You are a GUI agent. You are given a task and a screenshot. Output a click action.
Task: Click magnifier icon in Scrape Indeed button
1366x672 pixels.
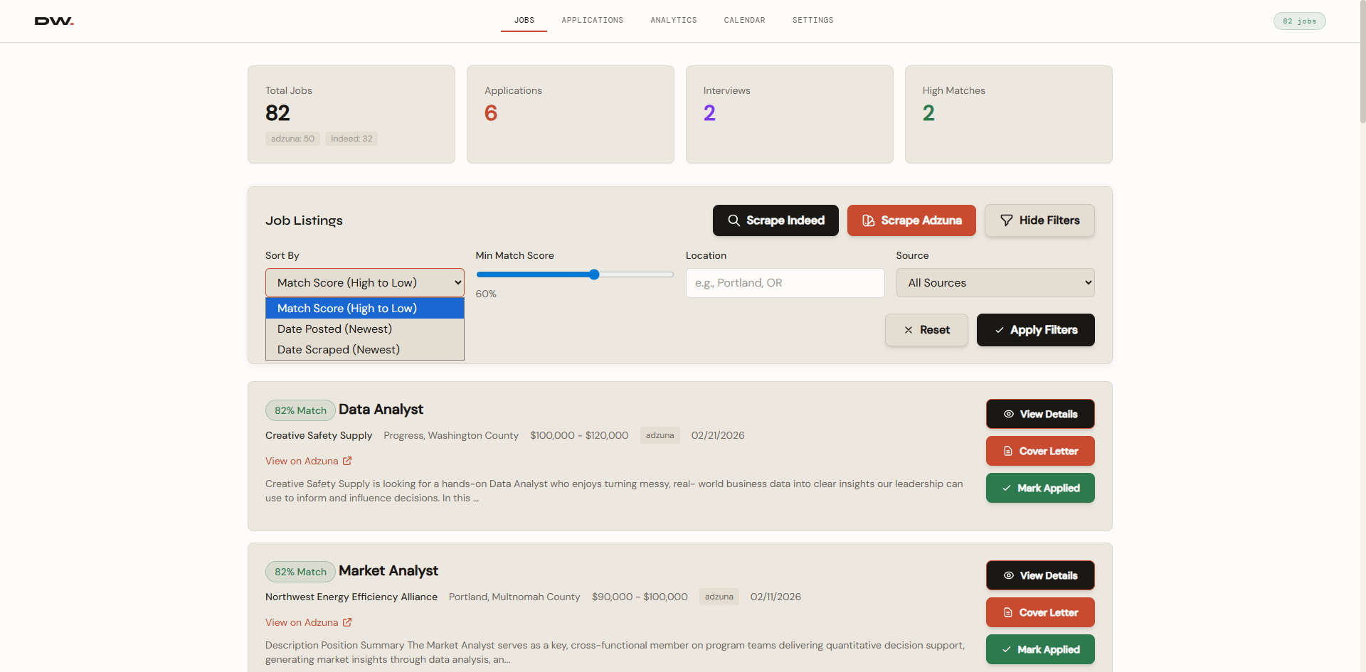click(x=734, y=220)
